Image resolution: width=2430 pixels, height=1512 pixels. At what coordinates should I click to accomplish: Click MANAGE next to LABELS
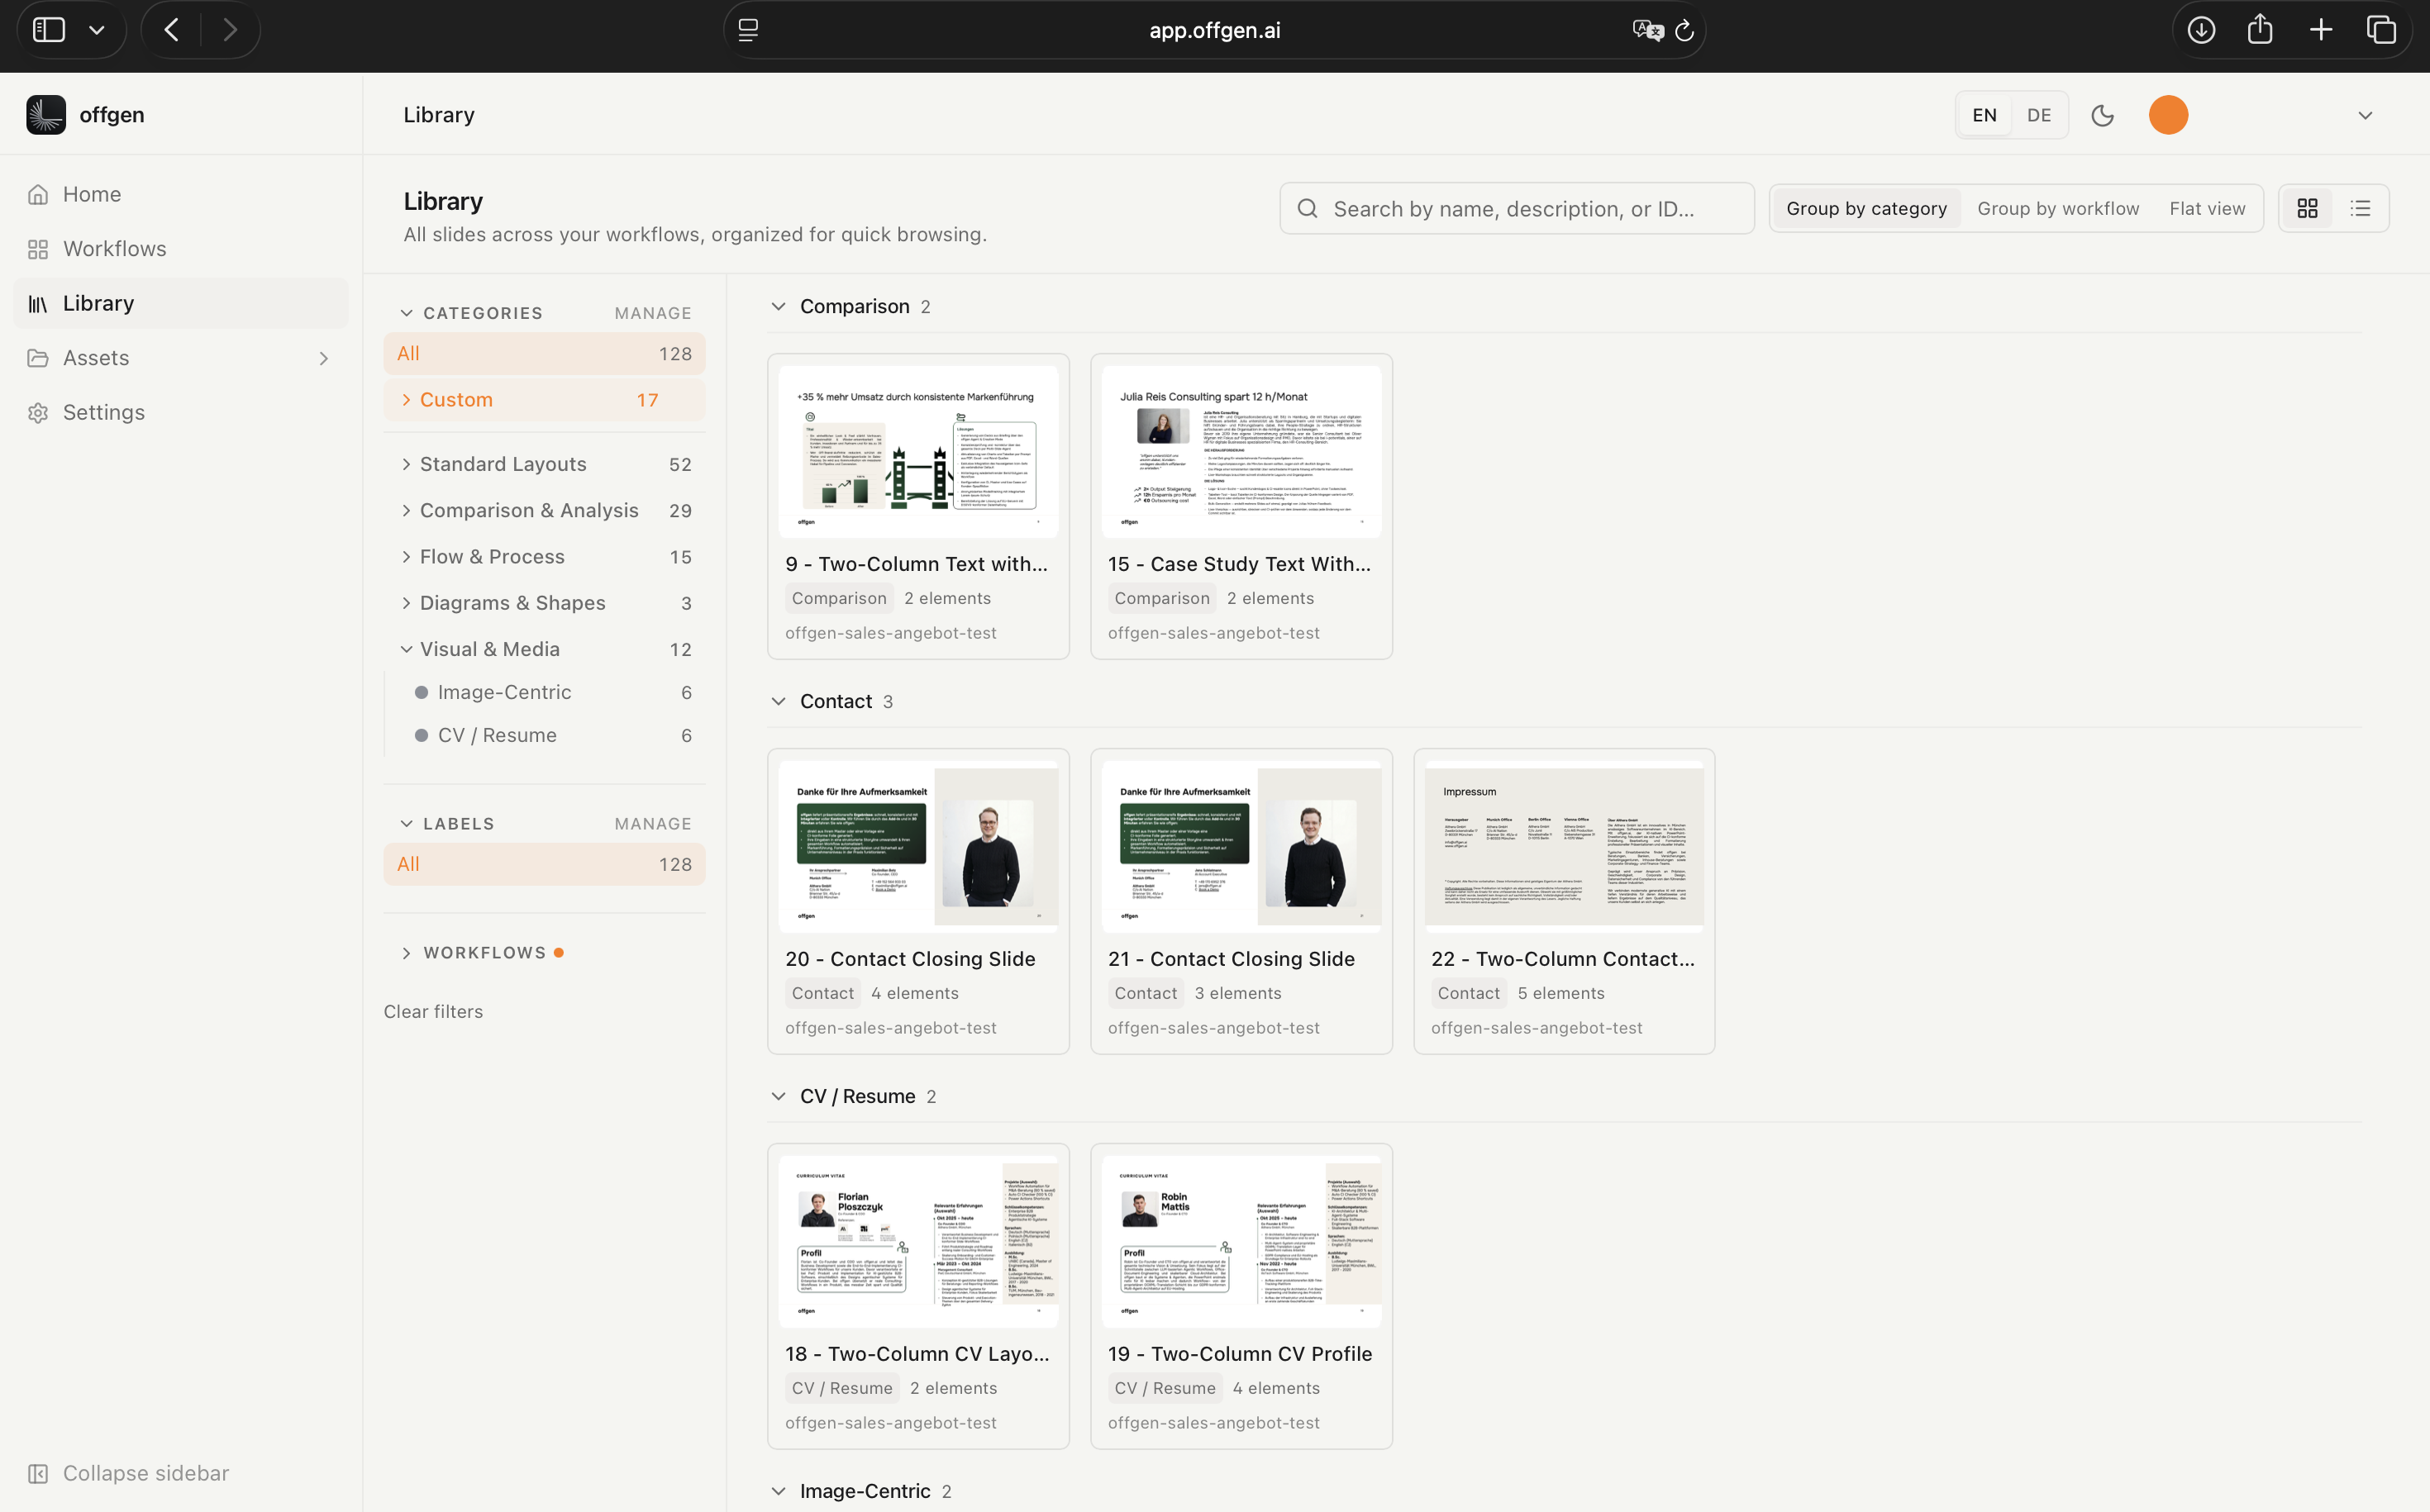tap(652, 824)
